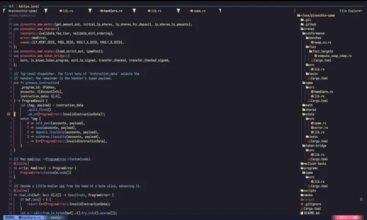The width and height of the screenshot is (367, 220).
Task: Click the NORMAL mode indicator
Action: (x=10, y=217)
